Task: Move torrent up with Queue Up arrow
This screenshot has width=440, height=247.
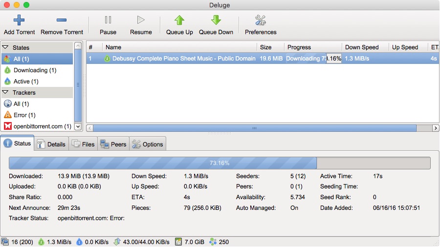Action: [179, 20]
